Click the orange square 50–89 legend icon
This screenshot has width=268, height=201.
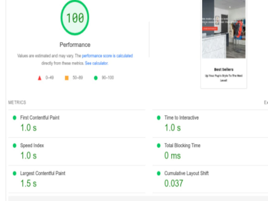pos(67,78)
